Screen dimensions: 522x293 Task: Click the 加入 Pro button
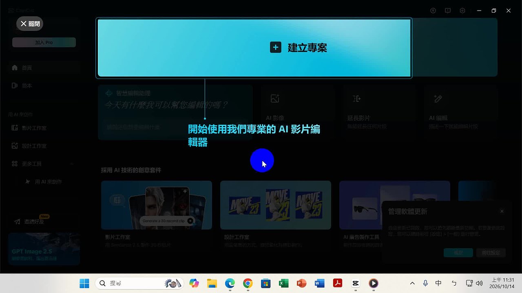[x=44, y=42]
